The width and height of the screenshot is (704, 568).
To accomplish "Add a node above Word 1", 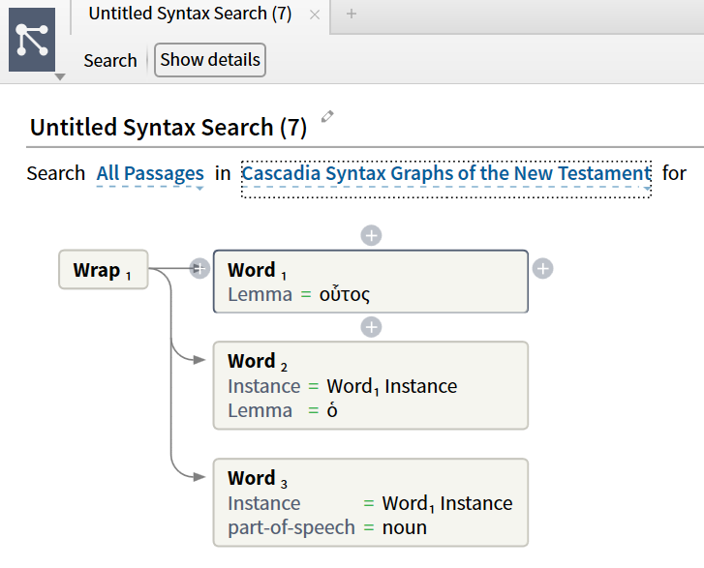I will pos(371,235).
